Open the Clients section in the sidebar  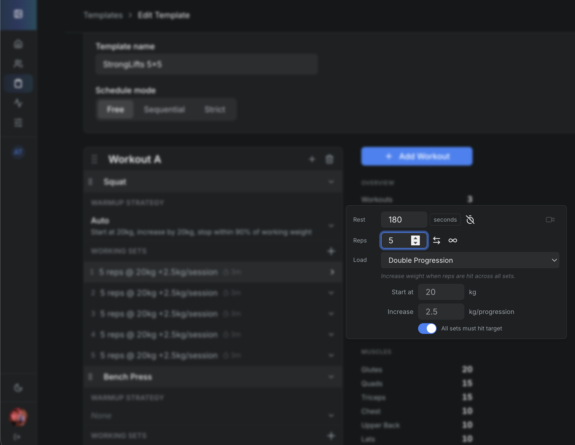pyautogui.click(x=18, y=63)
